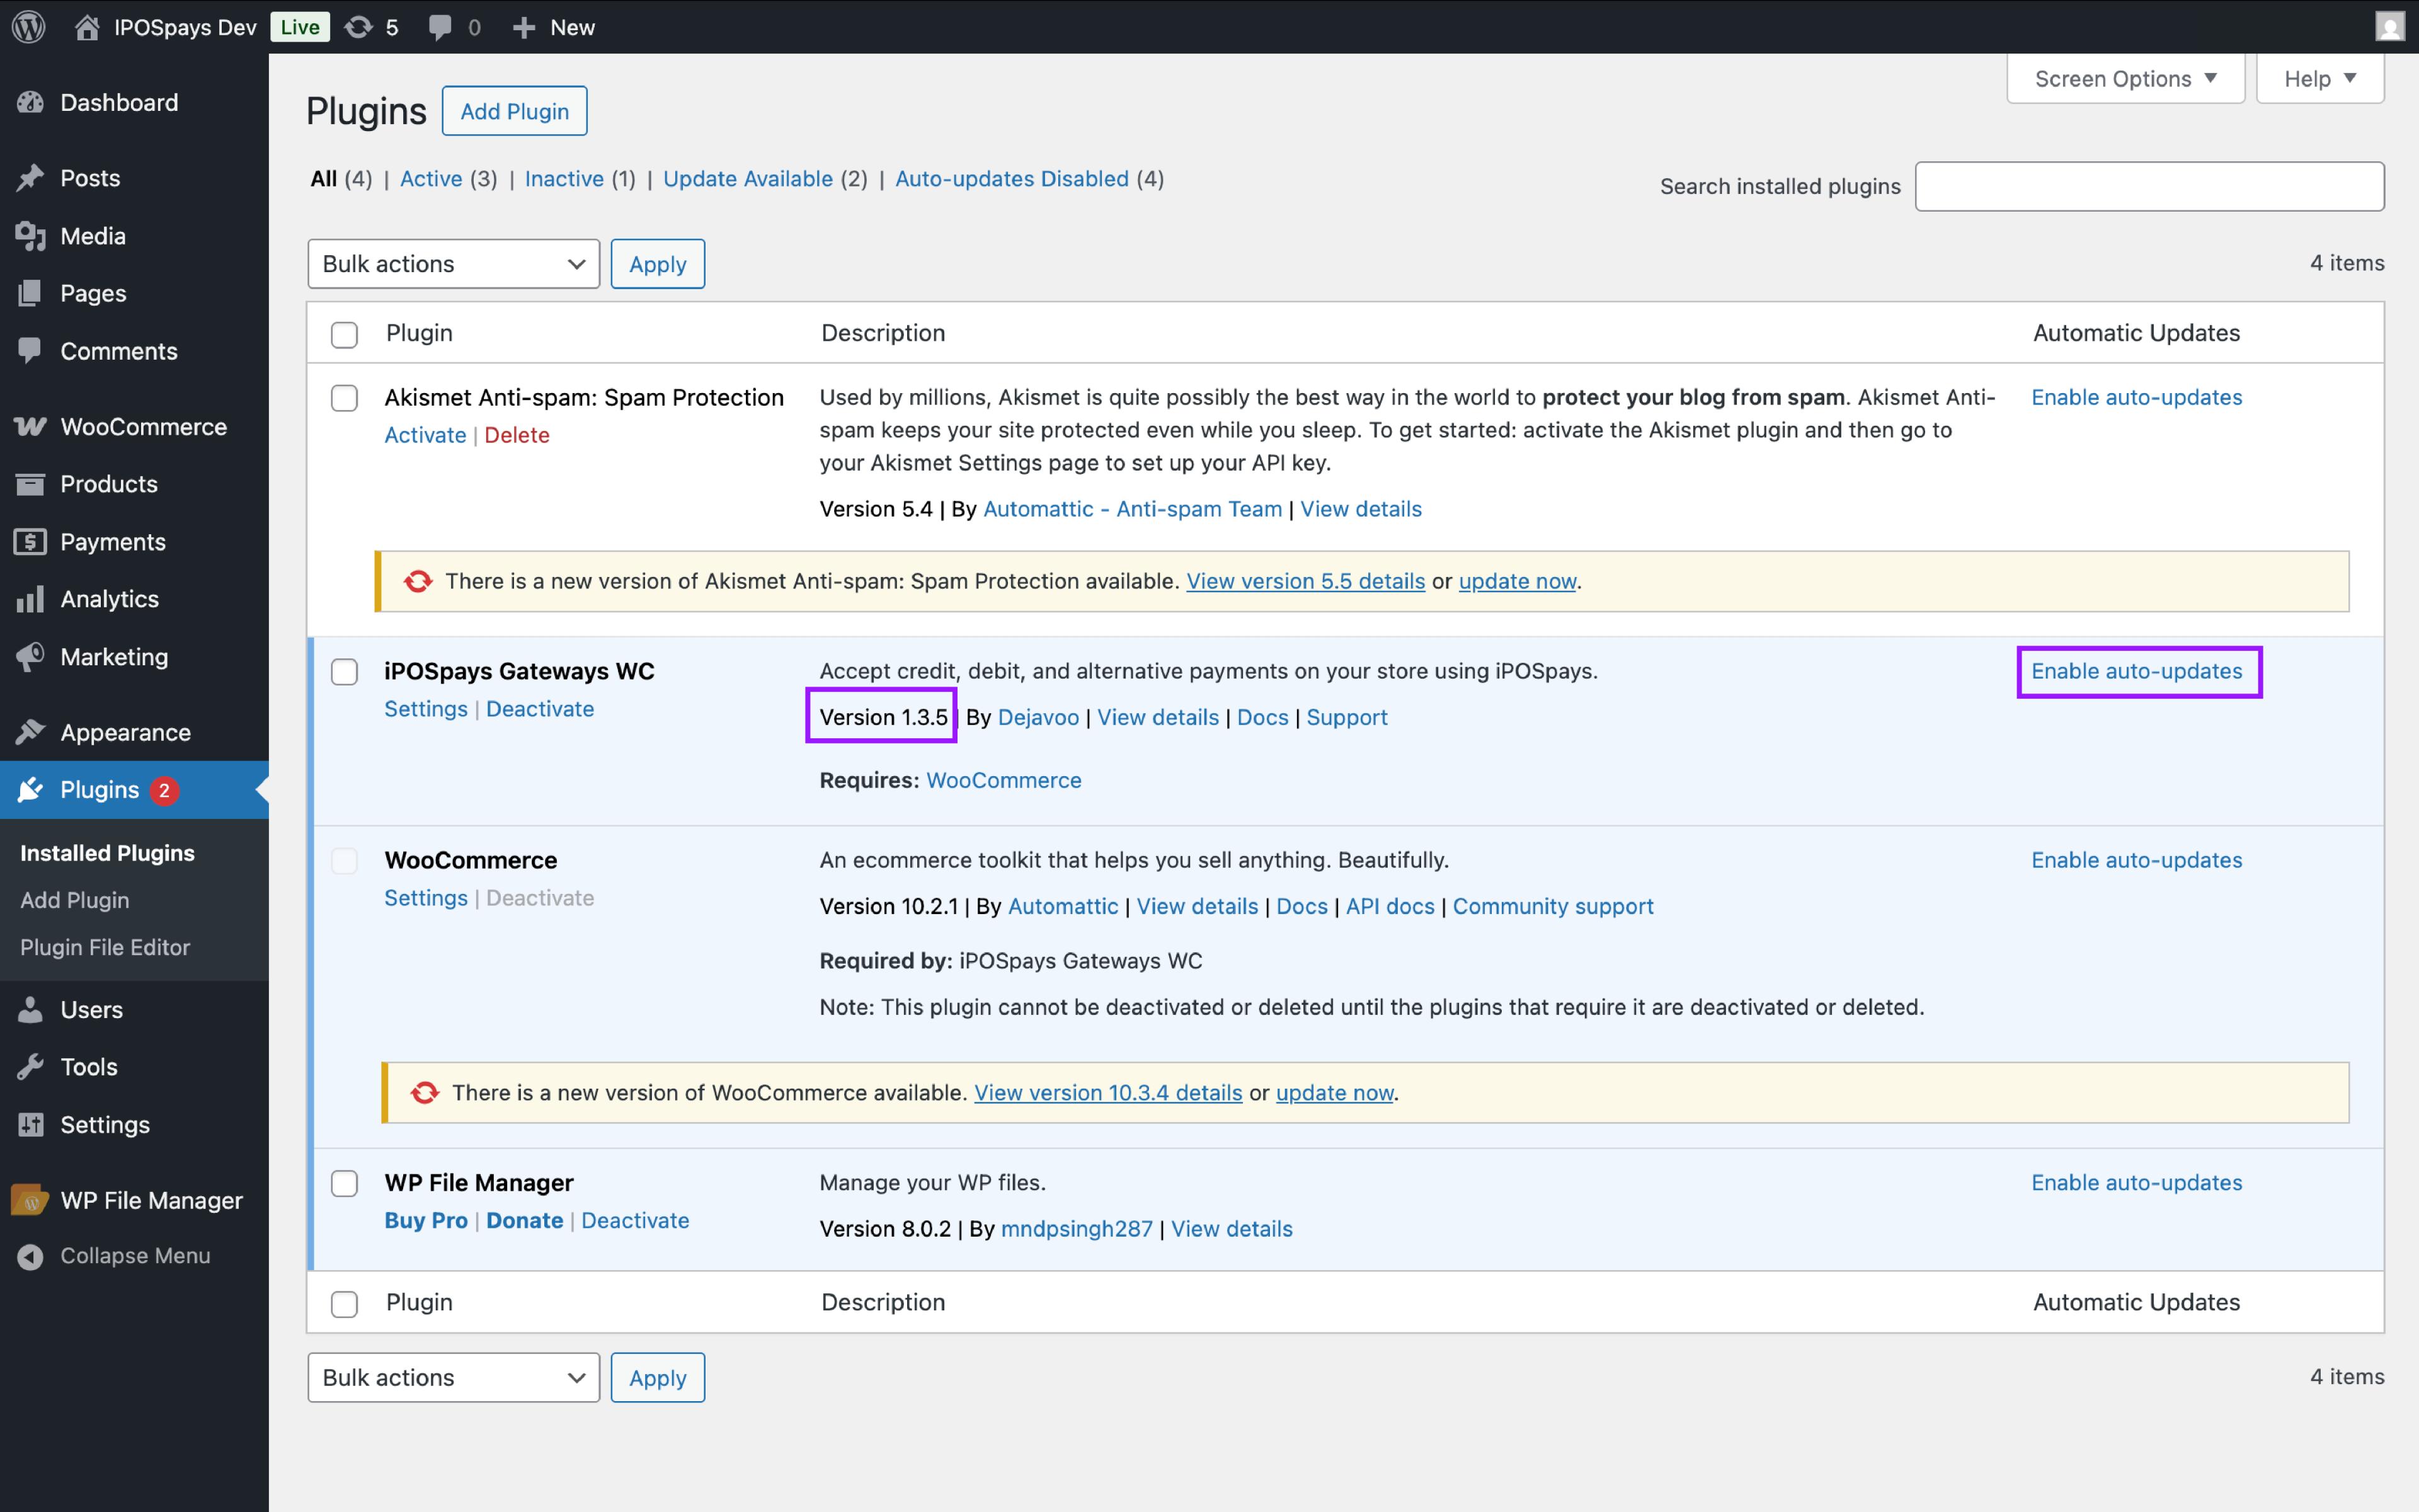Click the WordPress logo icon
The height and width of the screenshot is (1512, 2419).
[29, 27]
